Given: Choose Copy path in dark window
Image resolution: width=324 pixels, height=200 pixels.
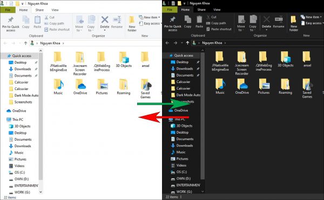Looking at the screenshot, I should 216,23.
